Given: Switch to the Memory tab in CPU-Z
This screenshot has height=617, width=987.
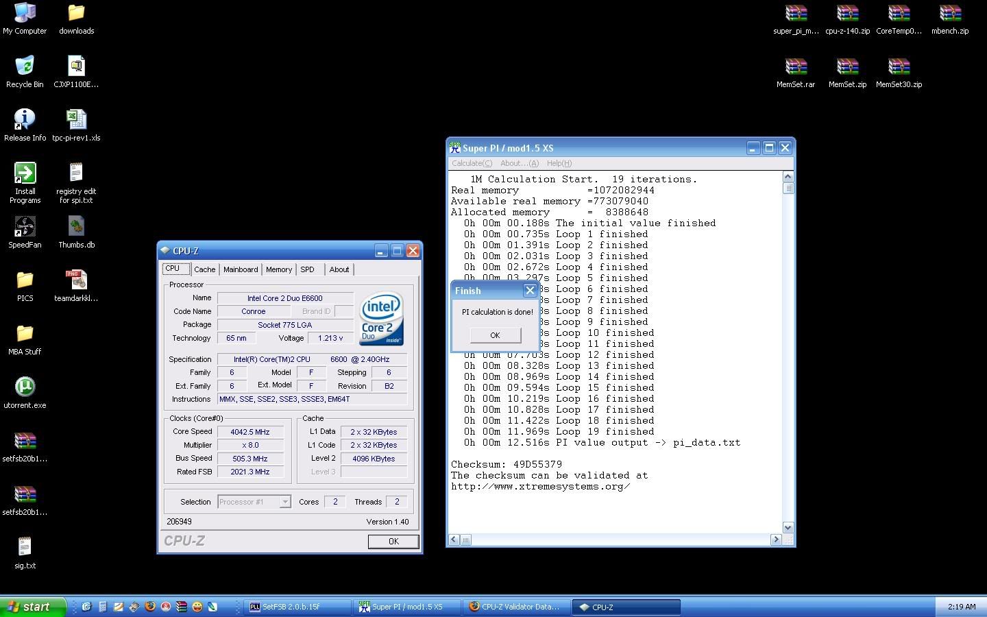Looking at the screenshot, I should click(279, 269).
